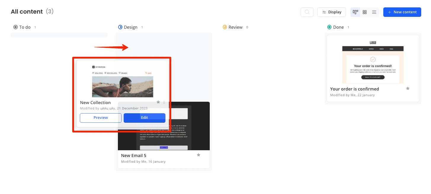
Task: Click Edit on New Collection card
Action: click(x=145, y=118)
